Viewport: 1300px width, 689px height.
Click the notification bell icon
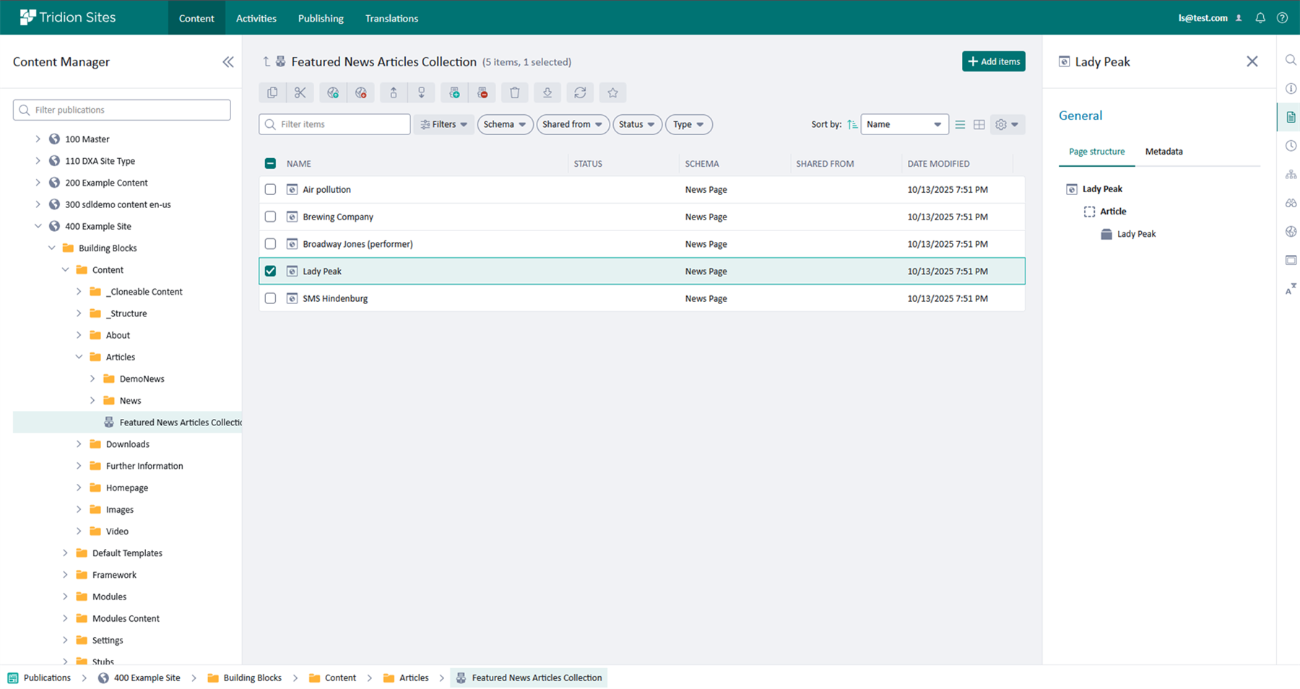pos(1260,18)
